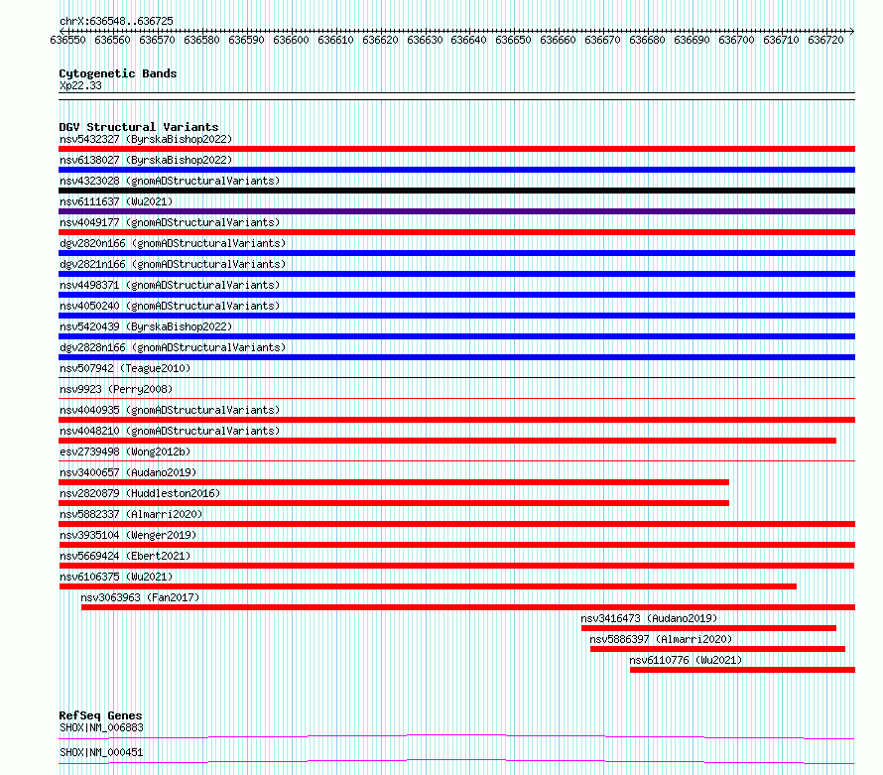Open RefSeq gene SHOX|NM_006883
This screenshot has width=883, height=775.
pyautogui.click(x=101, y=727)
